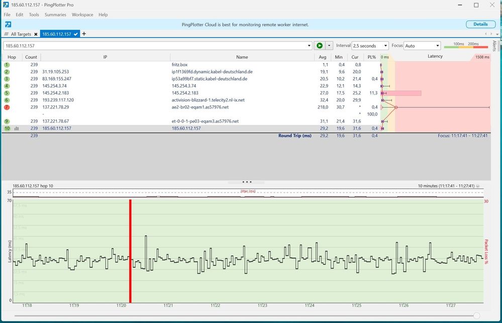Screen dimensions: 502x323
Task: Switch to the 185.60.112.157 tab
Action: (58, 34)
